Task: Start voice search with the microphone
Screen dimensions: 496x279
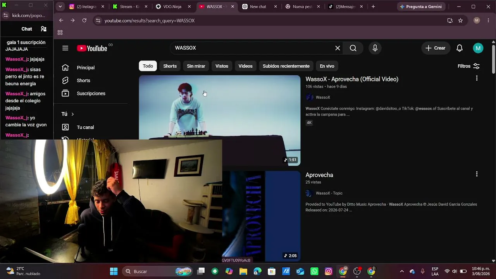Action: point(375,48)
